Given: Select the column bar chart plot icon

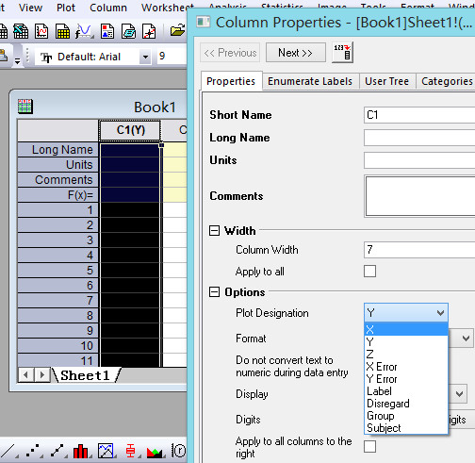Looking at the screenshot, I should pos(81,451).
